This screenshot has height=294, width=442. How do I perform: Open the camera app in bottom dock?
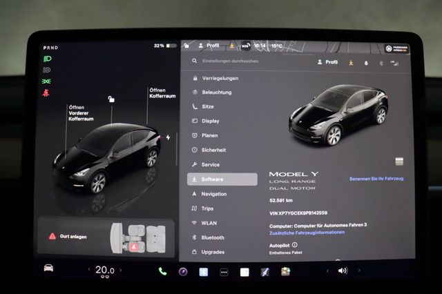click(x=184, y=271)
